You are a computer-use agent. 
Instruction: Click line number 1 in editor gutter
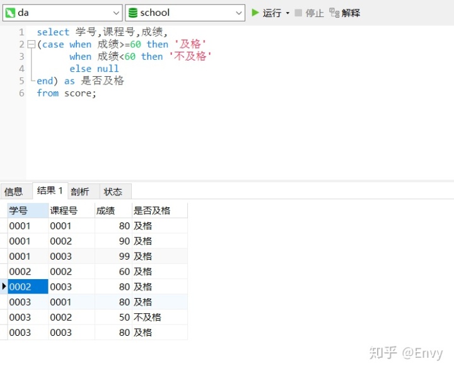(x=21, y=32)
